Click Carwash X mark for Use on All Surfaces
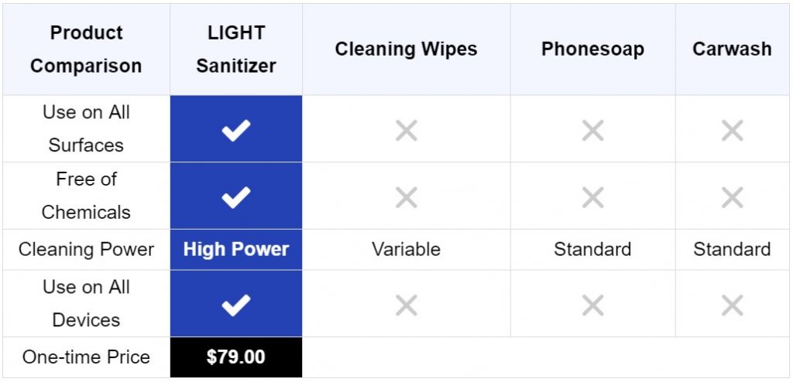This screenshot has width=793, height=382. click(732, 131)
